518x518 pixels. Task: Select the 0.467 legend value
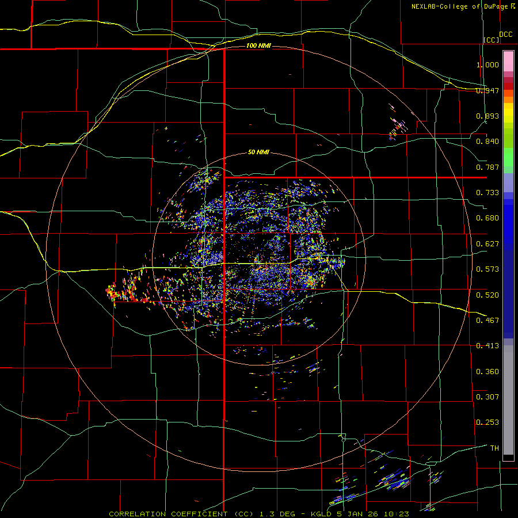tap(487, 321)
